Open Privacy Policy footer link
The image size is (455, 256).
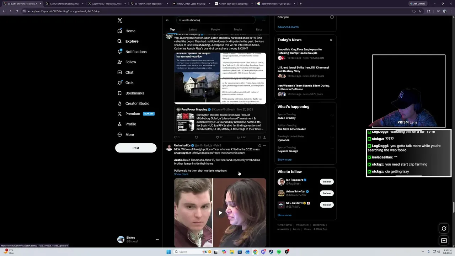tap(303, 225)
